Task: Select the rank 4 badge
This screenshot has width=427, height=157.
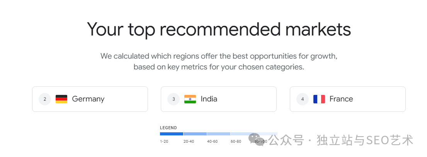Action: (x=303, y=99)
